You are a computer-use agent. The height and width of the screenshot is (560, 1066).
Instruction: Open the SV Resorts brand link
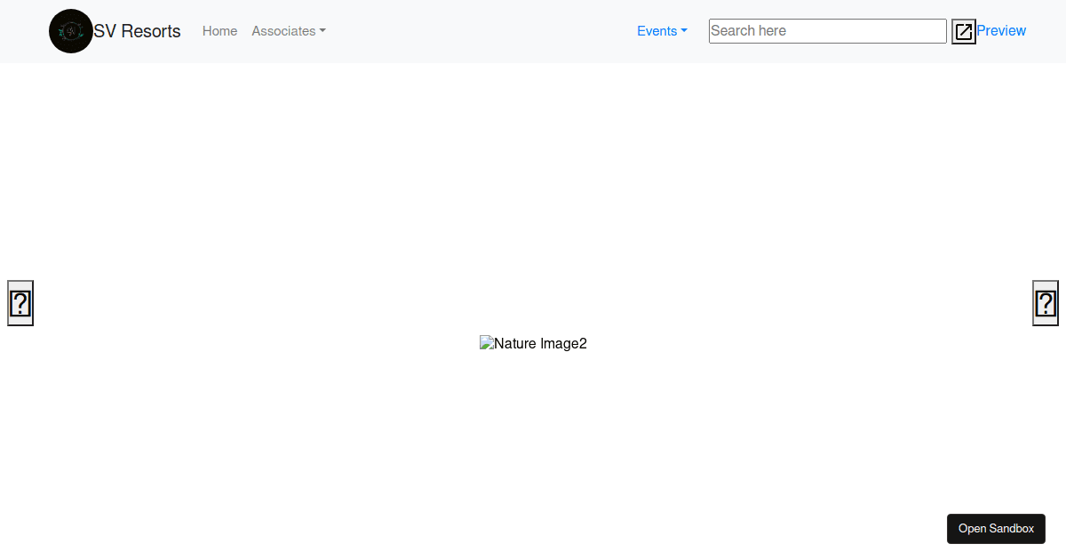[x=115, y=31]
